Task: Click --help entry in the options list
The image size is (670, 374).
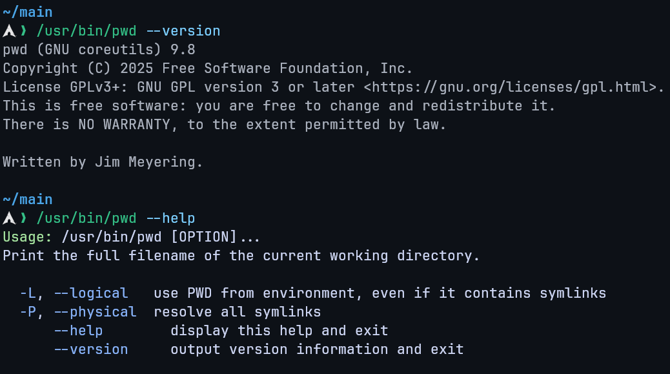Action: [78, 331]
